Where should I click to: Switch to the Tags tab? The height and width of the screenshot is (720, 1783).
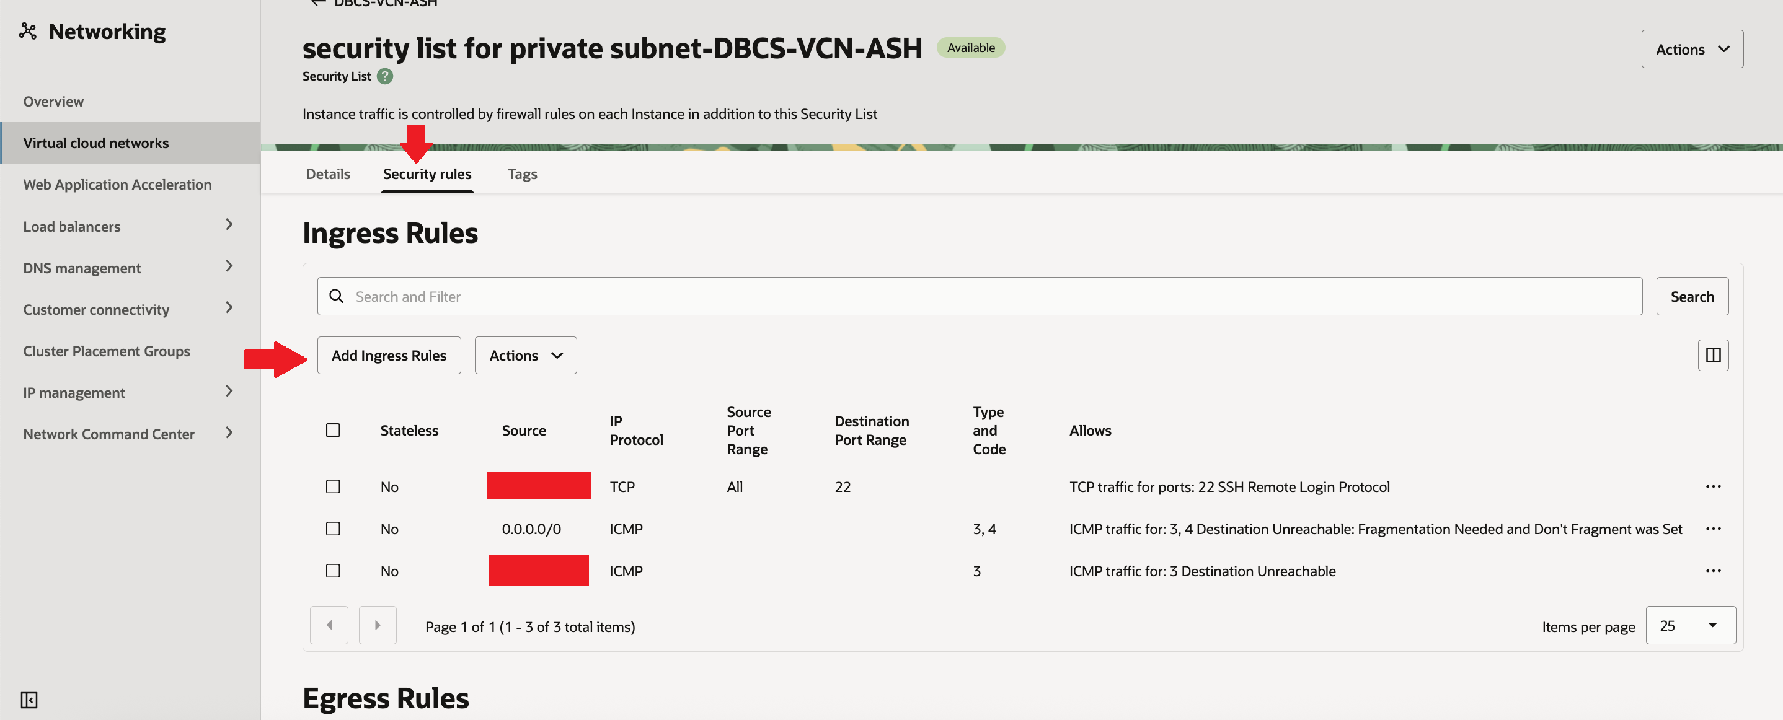pos(522,173)
